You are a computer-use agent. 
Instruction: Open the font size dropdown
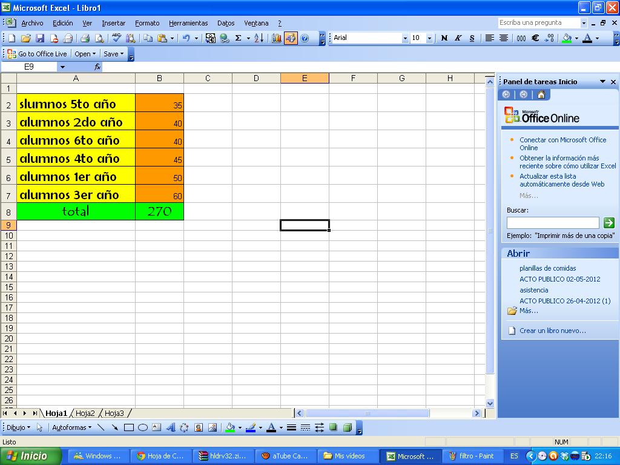point(429,38)
